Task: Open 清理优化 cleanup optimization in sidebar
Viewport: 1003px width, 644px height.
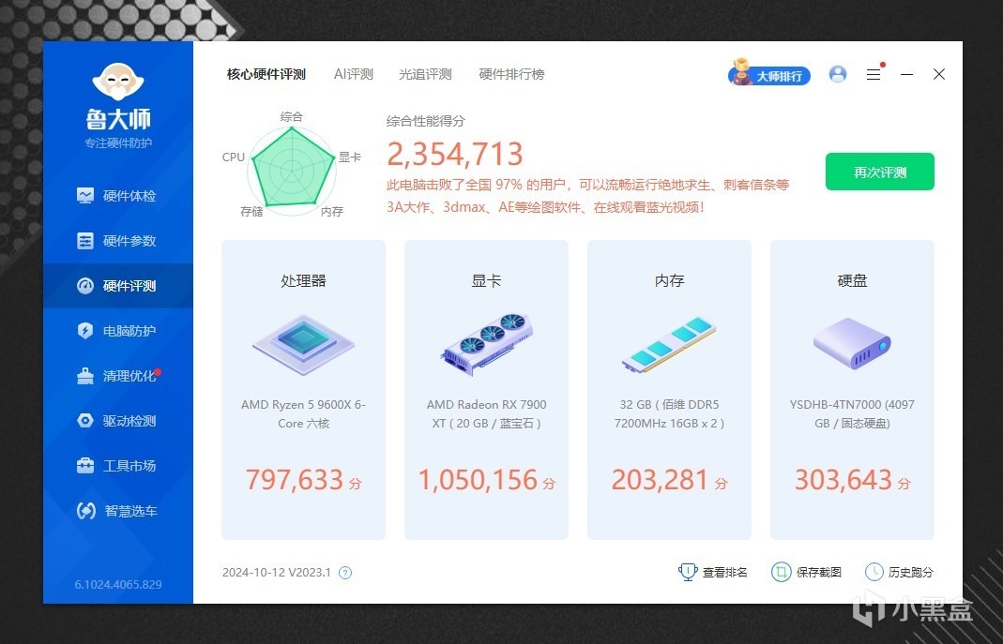Action: (117, 376)
